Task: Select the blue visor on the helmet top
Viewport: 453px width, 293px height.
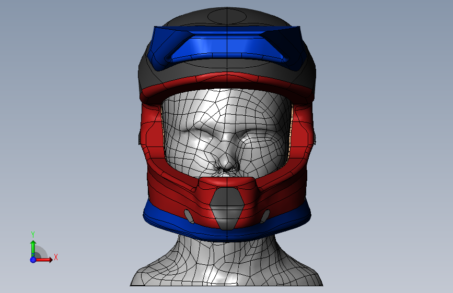Action: [x=227, y=47]
